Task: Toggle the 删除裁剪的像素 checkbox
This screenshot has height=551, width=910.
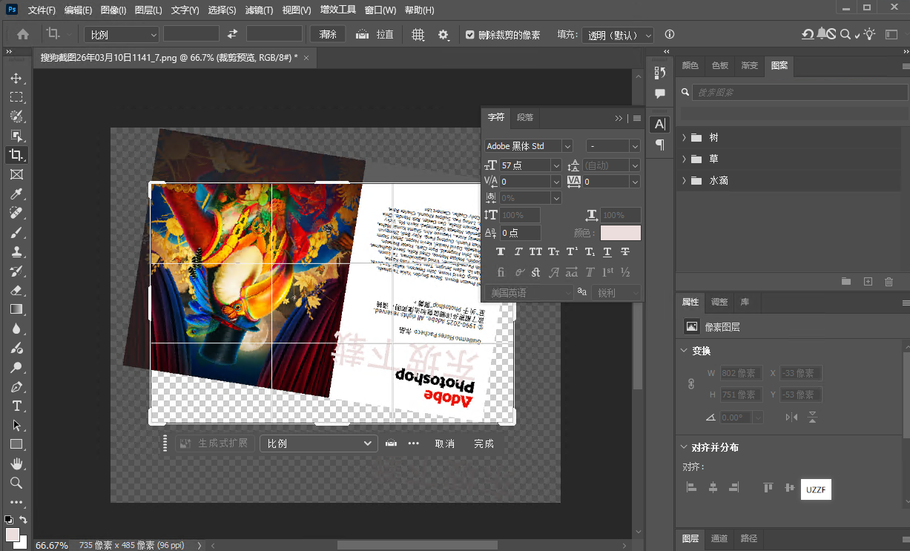Action: pos(469,34)
